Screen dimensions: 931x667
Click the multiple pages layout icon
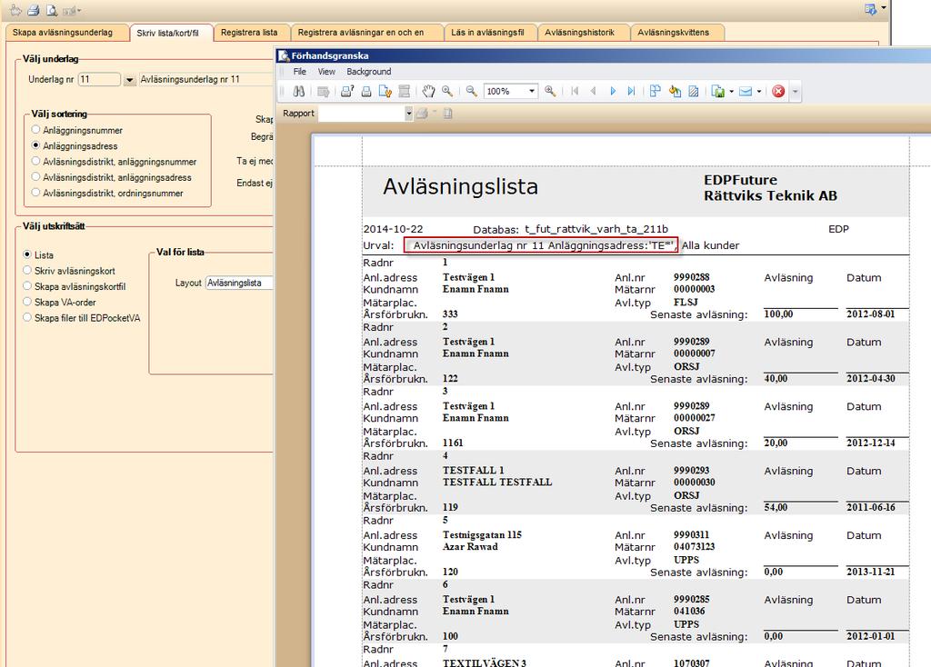[655, 92]
